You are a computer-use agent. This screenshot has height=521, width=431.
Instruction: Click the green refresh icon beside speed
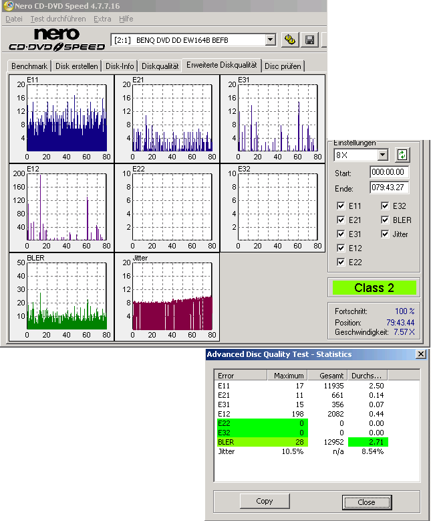402,155
